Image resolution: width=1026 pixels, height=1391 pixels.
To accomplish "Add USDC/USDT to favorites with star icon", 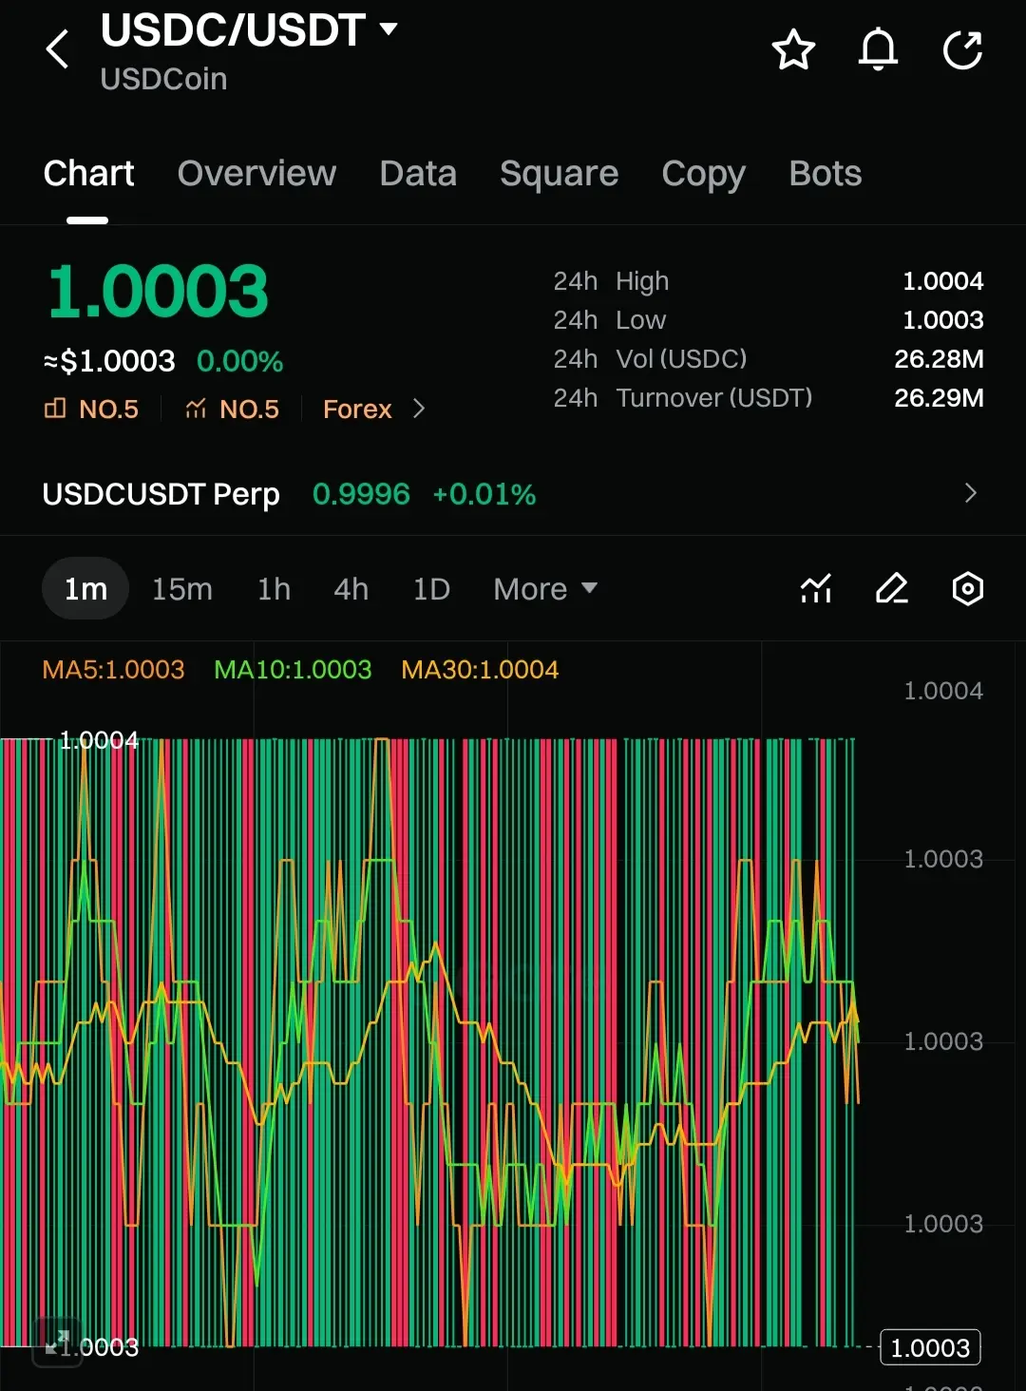I will pyautogui.click(x=793, y=49).
